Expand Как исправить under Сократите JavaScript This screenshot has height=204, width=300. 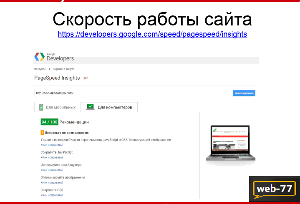pos(52,158)
